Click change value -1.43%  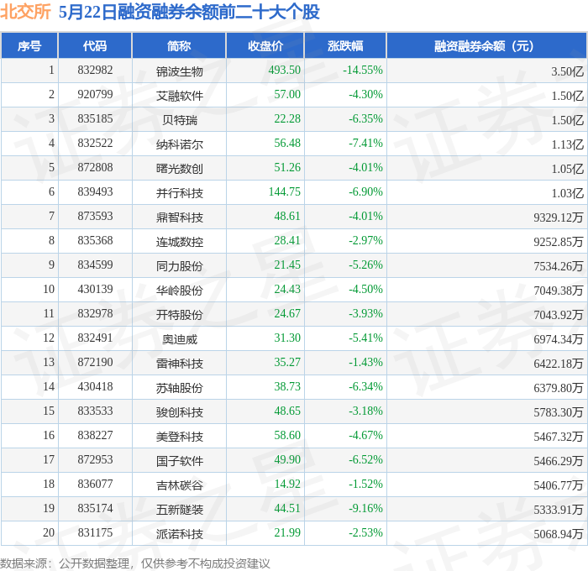(365, 363)
